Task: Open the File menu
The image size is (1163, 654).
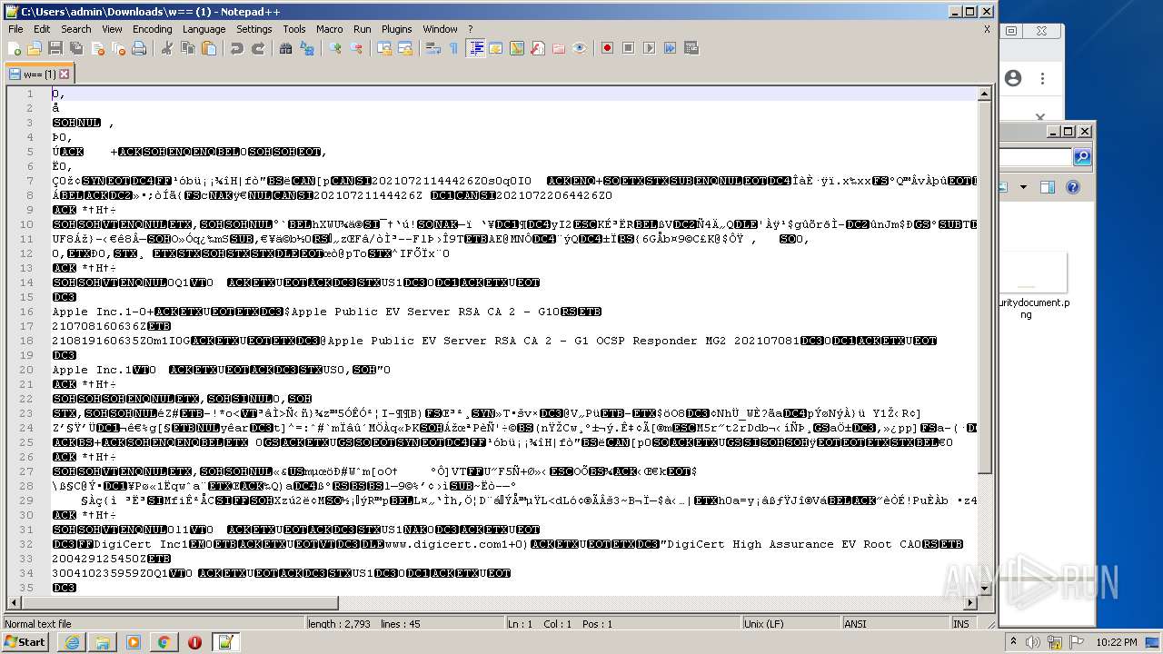Action: (15, 29)
